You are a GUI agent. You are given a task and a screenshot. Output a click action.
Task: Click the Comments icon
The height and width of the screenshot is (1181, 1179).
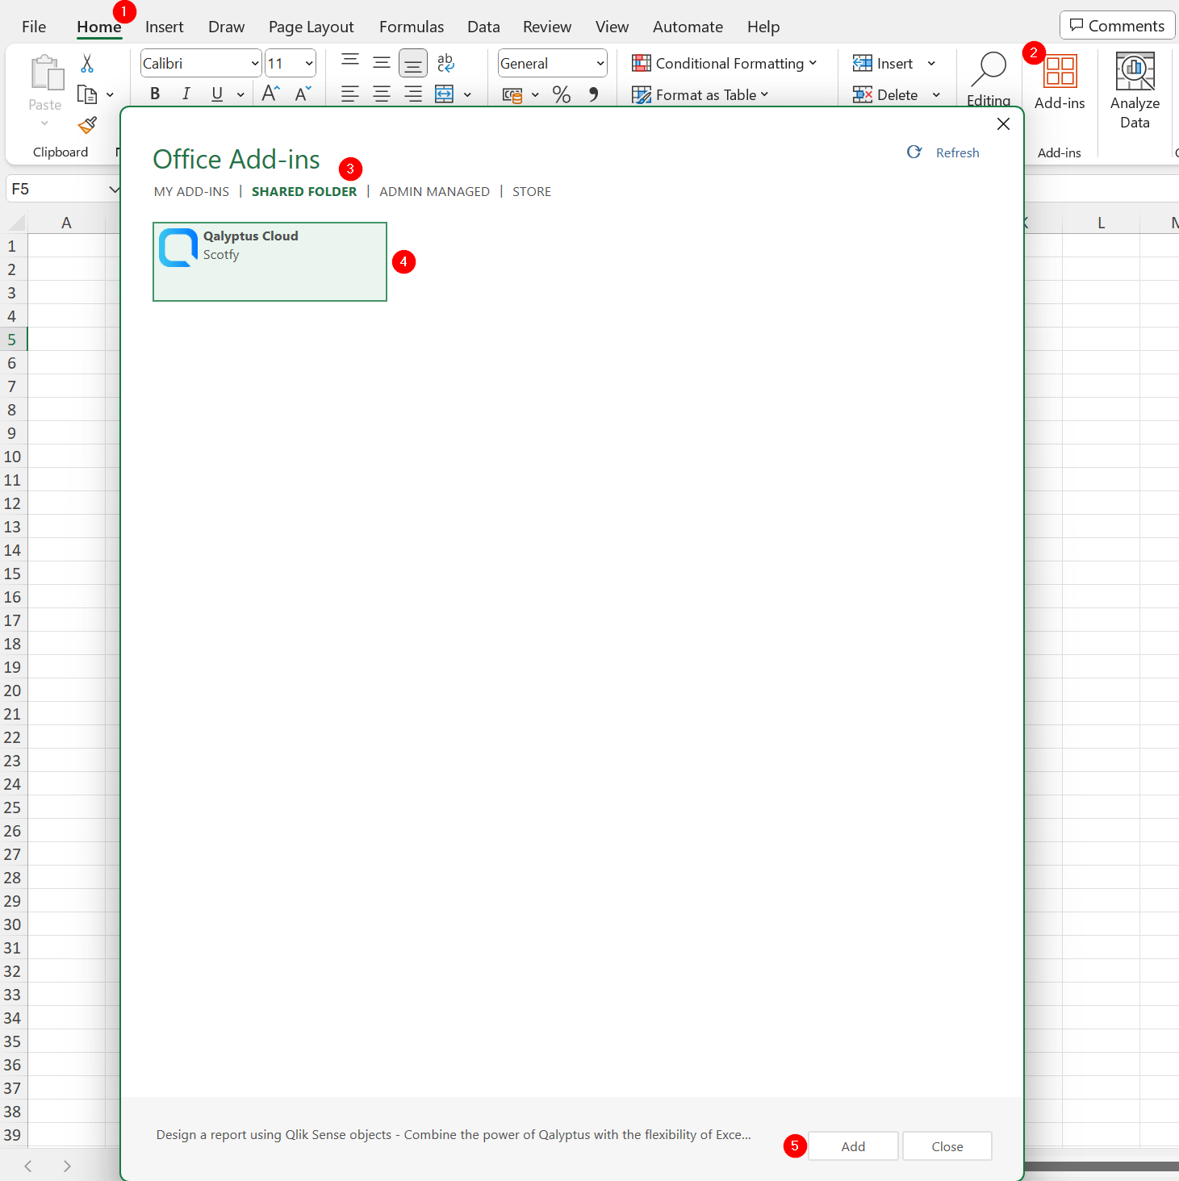1117,25
